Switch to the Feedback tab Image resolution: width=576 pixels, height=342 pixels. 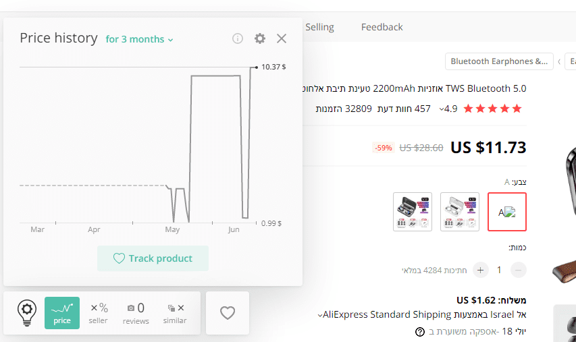[x=382, y=27]
